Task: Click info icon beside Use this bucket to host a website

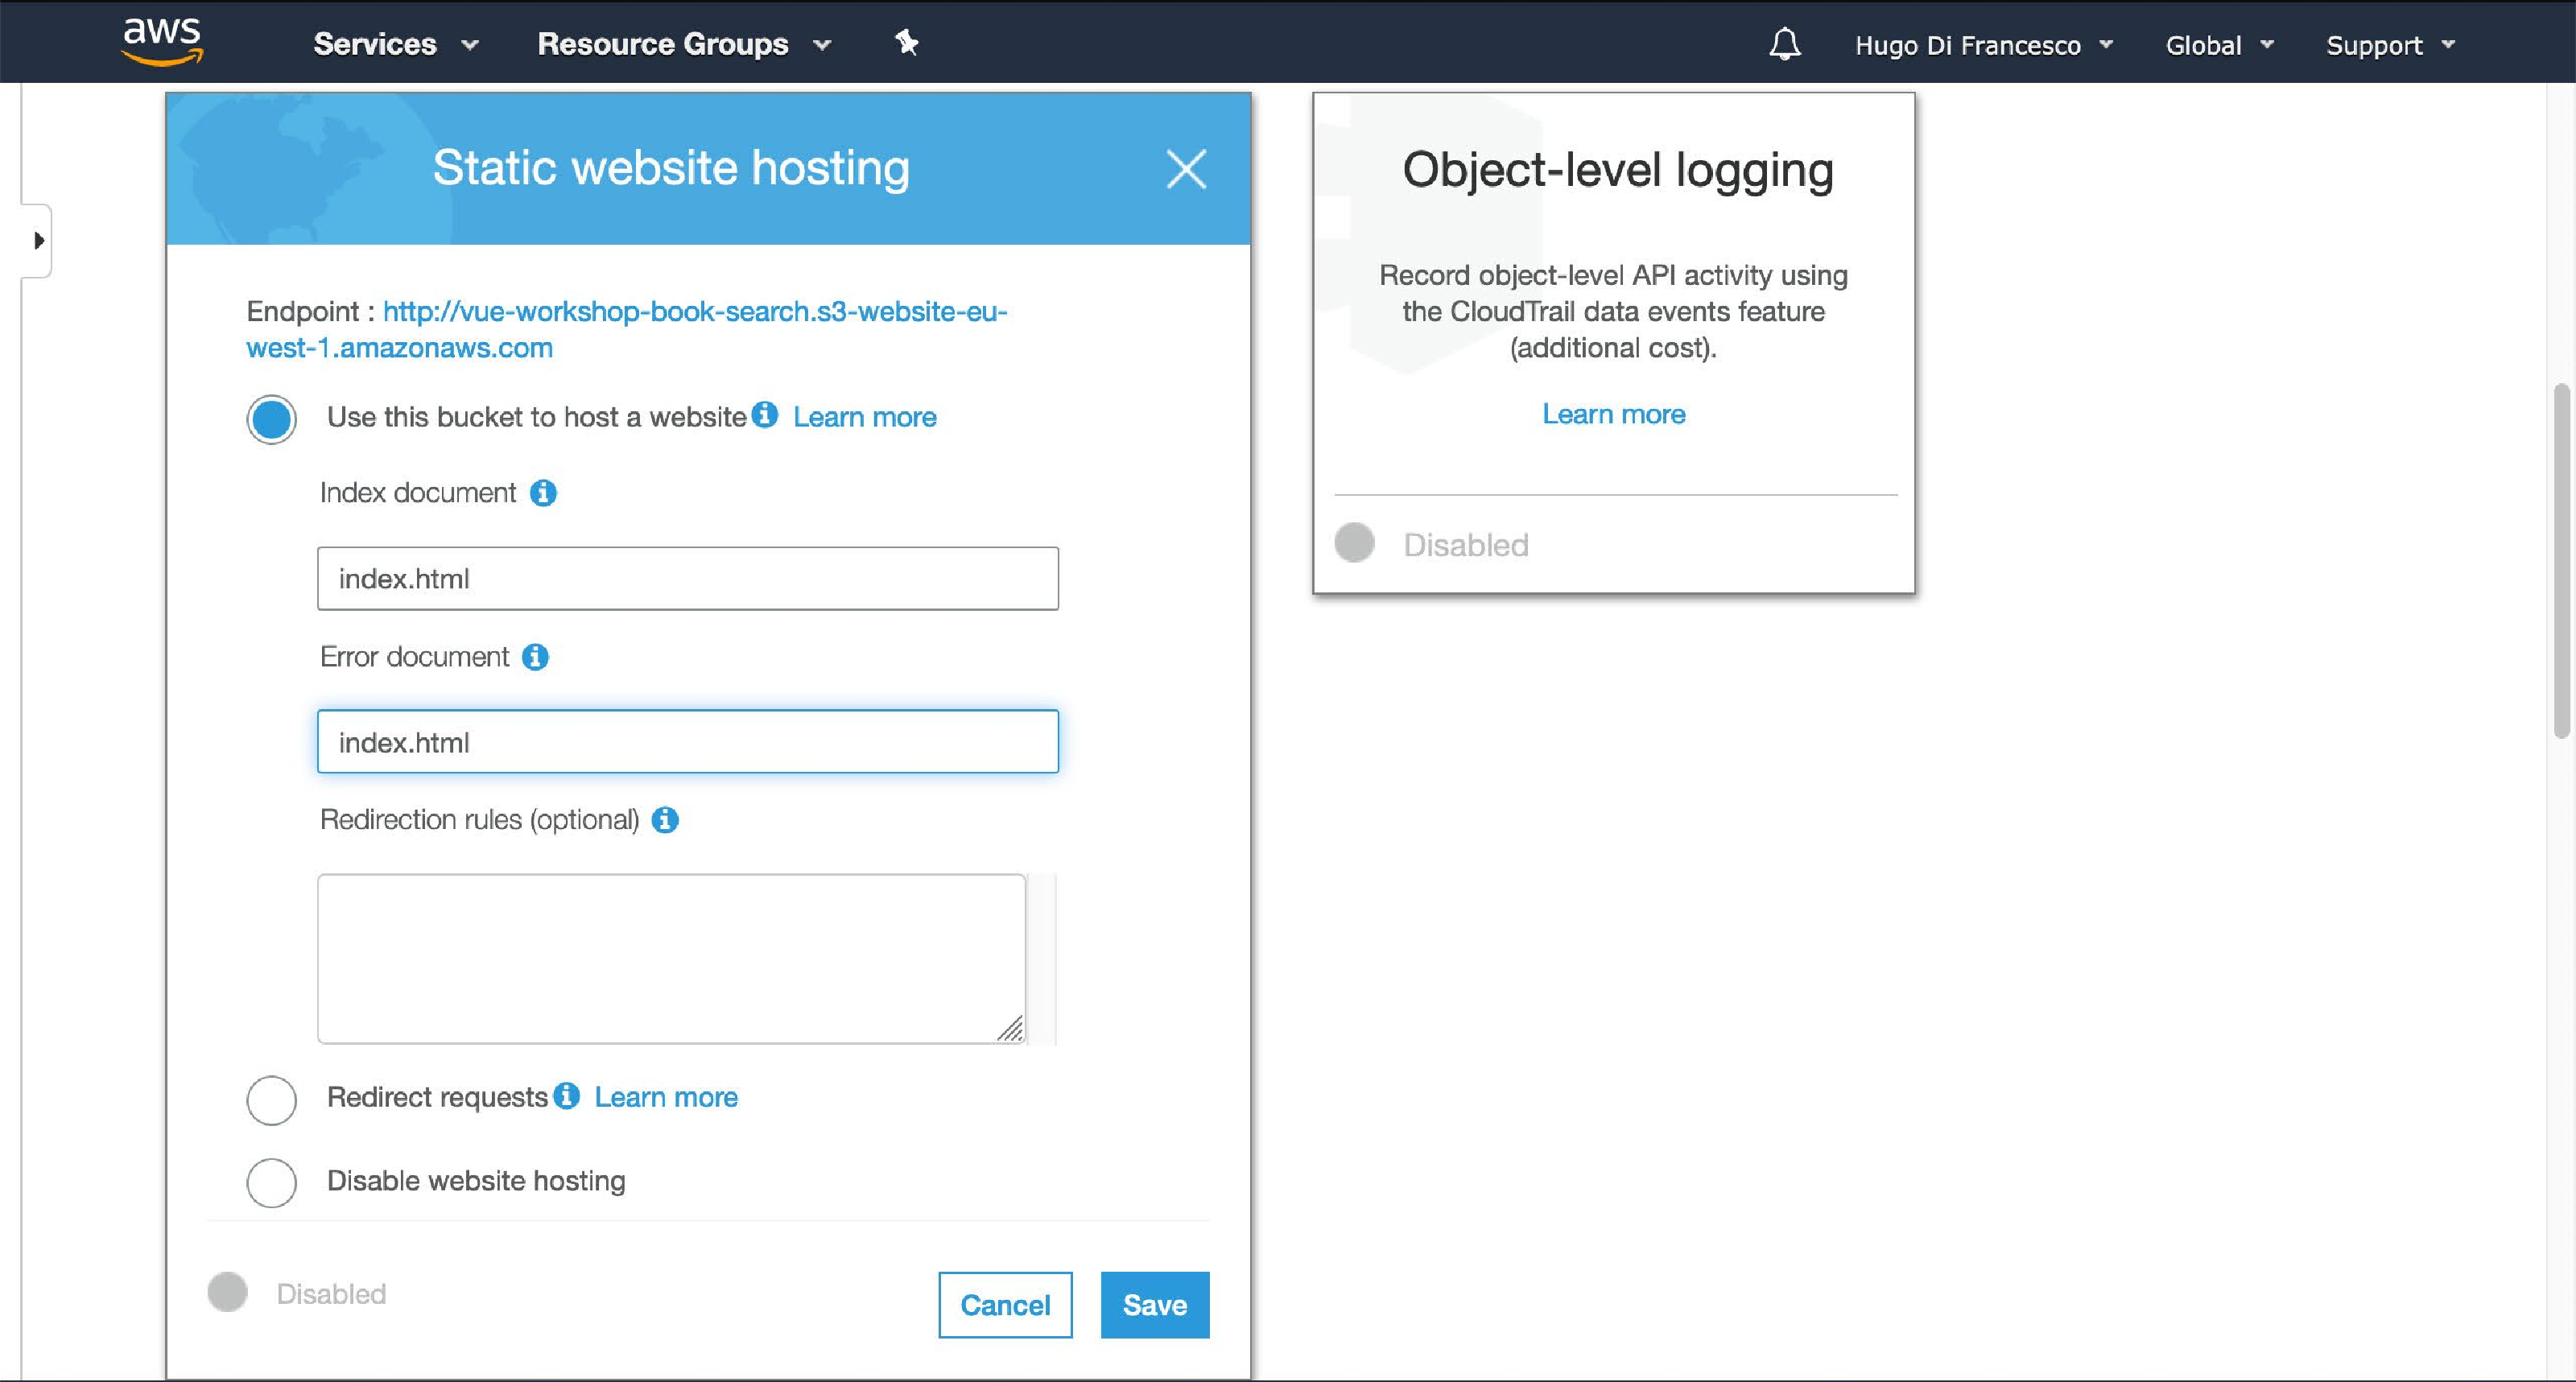Action: pos(765,414)
